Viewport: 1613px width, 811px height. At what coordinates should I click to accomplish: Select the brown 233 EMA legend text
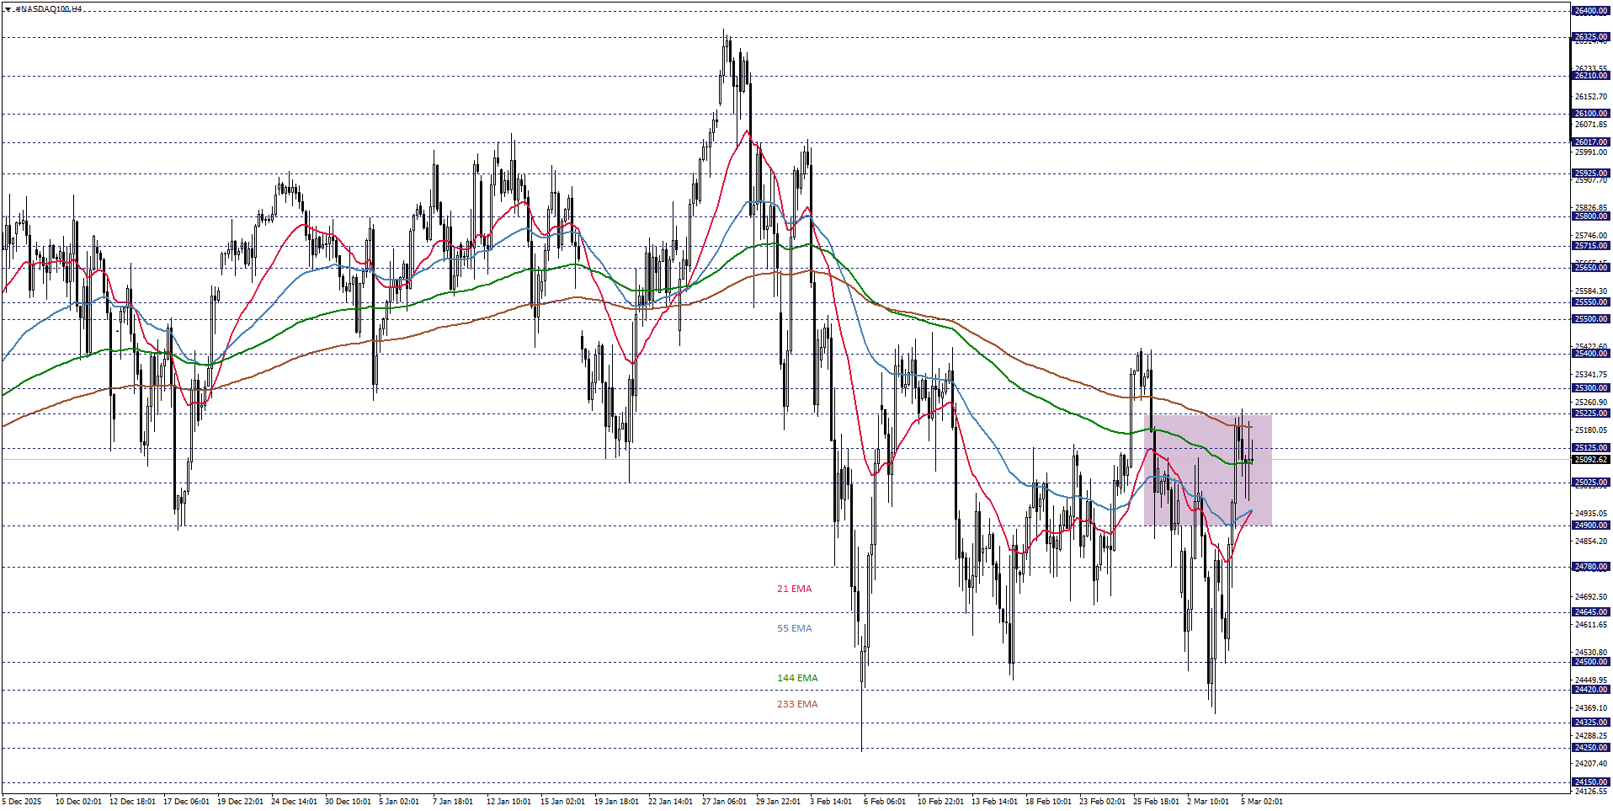[796, 703]
